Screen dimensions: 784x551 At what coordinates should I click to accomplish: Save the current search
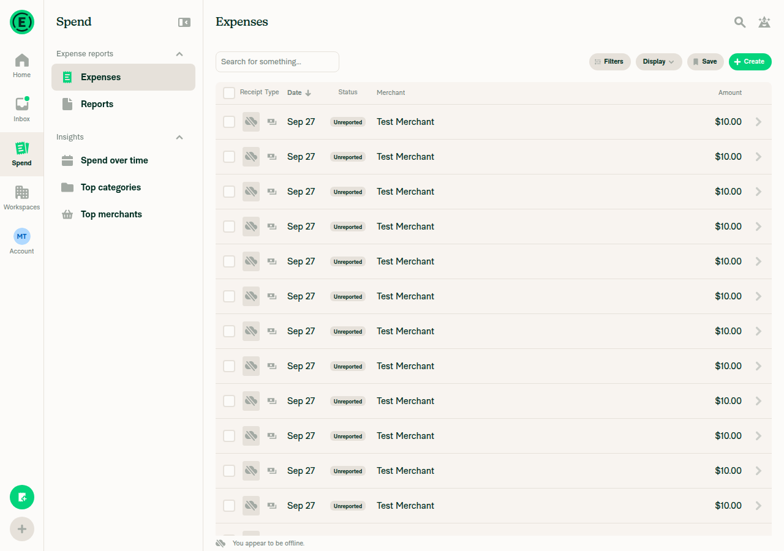(x=706, y=62)
